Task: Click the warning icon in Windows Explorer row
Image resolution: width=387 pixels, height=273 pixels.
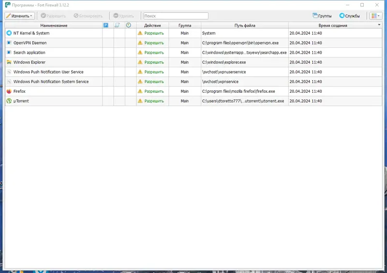Action: click(140, 62)
